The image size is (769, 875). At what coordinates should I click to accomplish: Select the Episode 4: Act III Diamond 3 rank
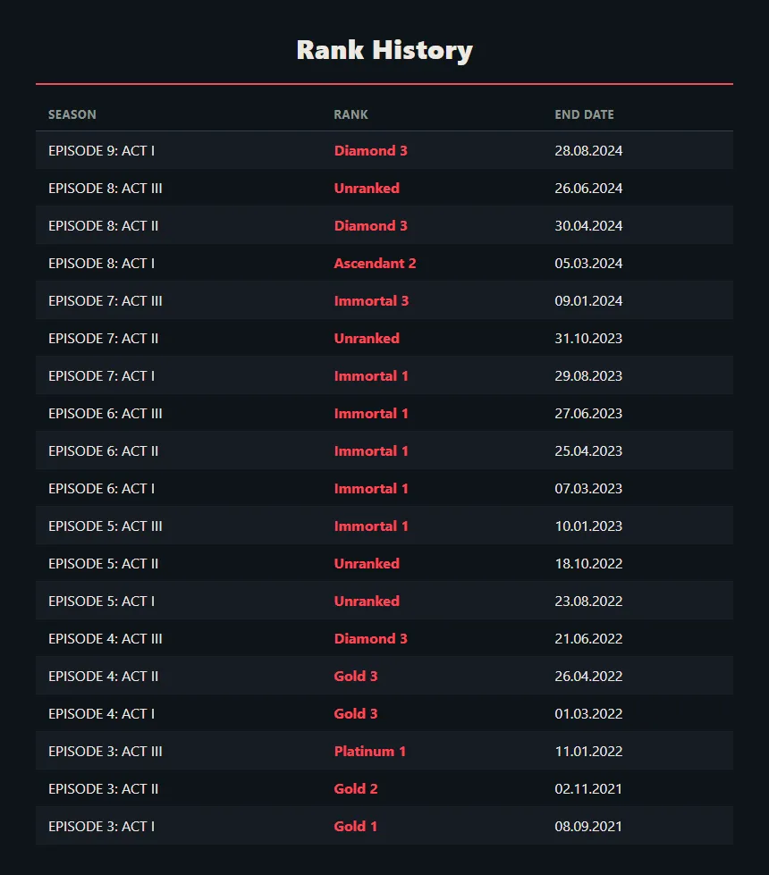371,638
